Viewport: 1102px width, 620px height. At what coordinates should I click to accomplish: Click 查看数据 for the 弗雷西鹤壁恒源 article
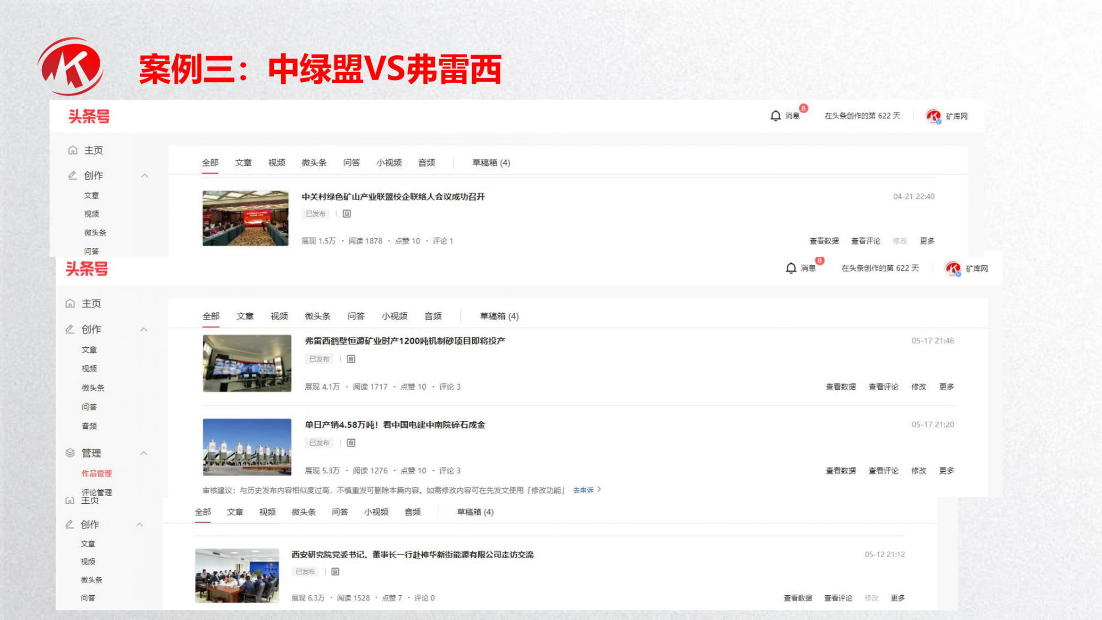coord(841,387)
